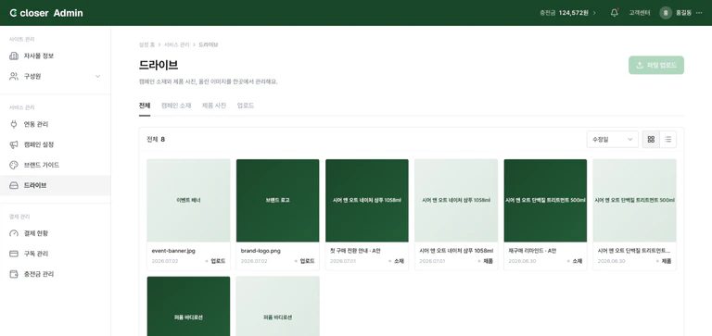Switch to list view

click(x=667, y=139)
